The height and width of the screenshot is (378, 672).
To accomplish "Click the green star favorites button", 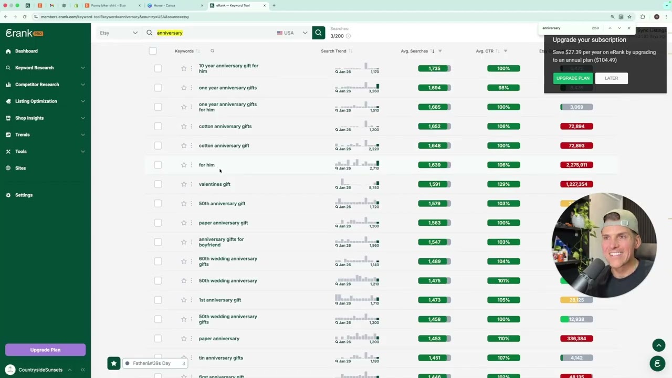I will pyautogui.click(x=114, y=363).
